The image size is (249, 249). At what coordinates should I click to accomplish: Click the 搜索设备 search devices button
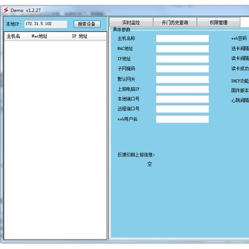click(87, 24)
